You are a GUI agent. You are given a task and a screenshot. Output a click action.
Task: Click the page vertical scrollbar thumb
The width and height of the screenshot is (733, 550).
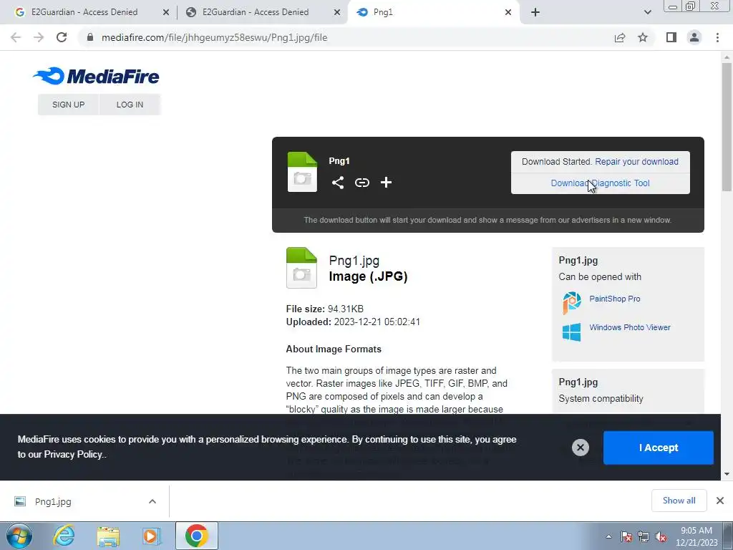click(727, 127)
